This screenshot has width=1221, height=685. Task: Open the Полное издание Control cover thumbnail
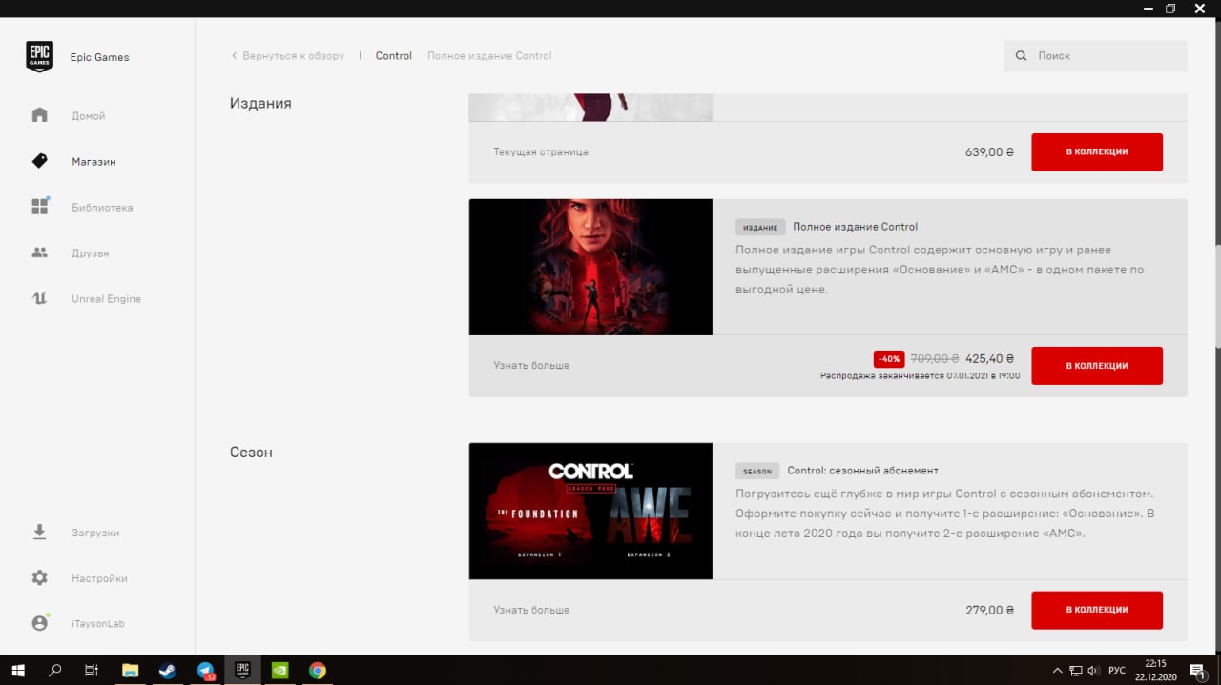click(x=590, y=267)
